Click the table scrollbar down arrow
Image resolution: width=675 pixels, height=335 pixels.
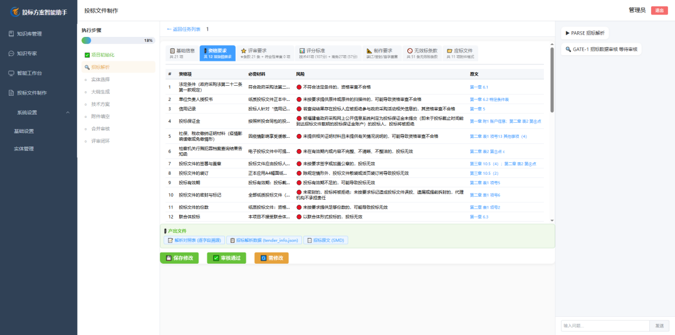[x=552, y=220]
